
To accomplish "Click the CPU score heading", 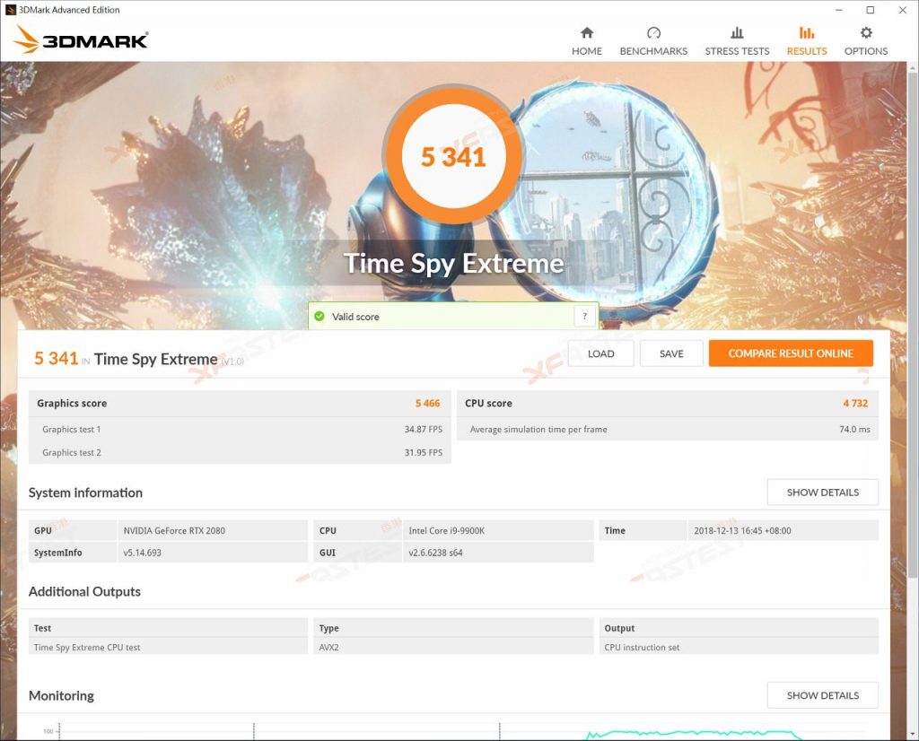I will (488, 403).
